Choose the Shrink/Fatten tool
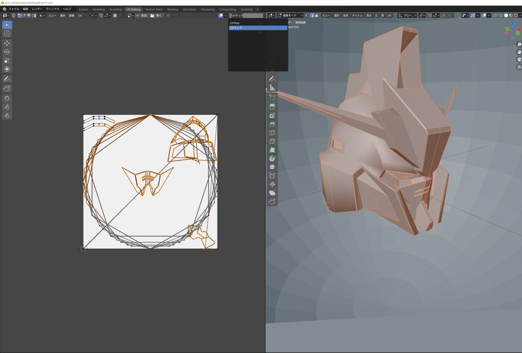The image size is (522, 353). click(272, 184)
